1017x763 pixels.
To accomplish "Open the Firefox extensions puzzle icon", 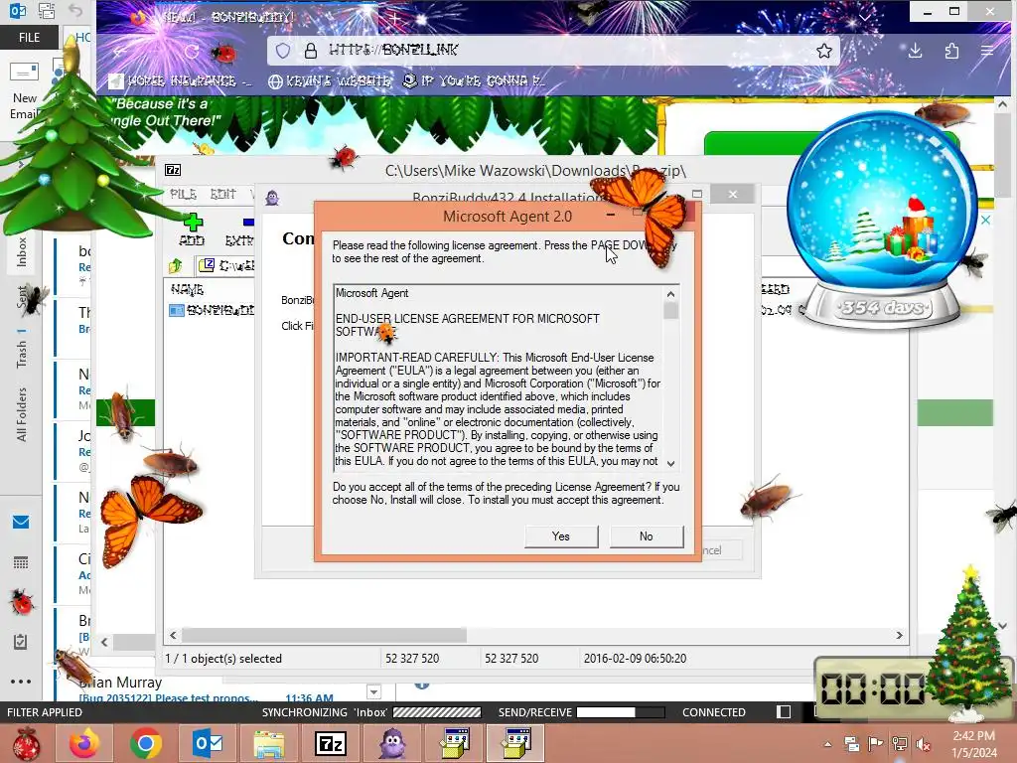I will 951,51.
